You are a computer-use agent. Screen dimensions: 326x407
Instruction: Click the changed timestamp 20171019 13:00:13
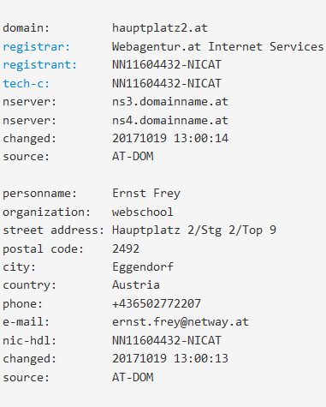pyautogui.click(x=170, y=359)
